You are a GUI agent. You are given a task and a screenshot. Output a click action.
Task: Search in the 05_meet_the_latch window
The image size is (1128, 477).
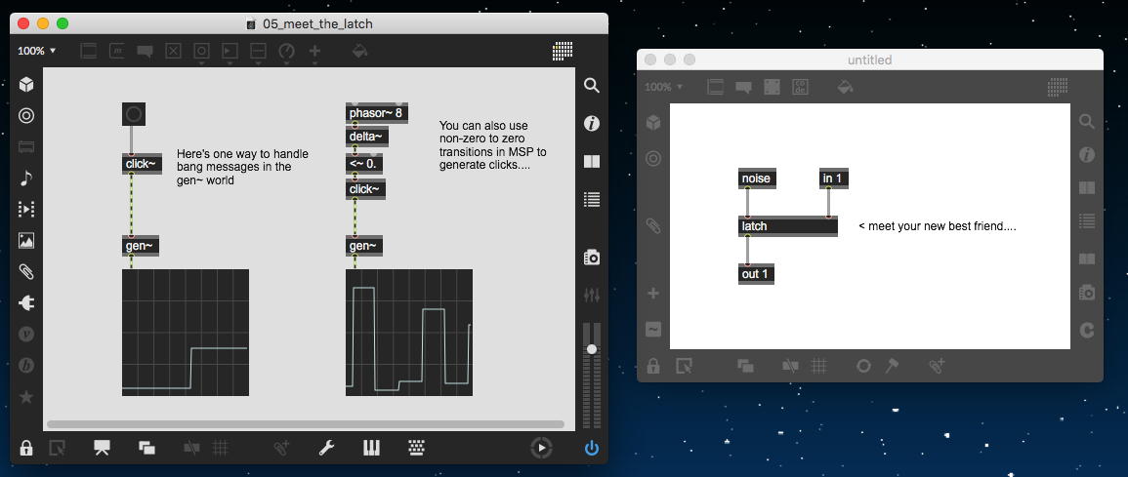[591, 86]
